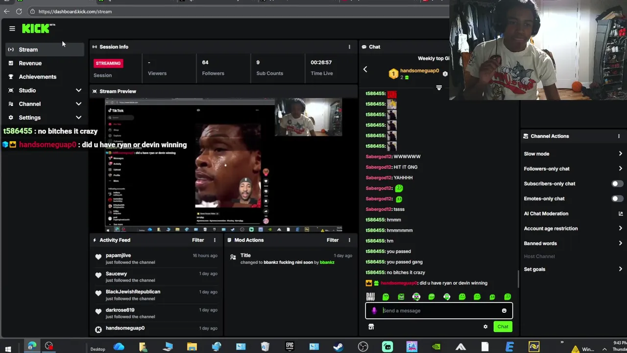Viewport: 627px width, 353px height.
Task: Expand the Settings sidebar section
Action: (78, 118)
